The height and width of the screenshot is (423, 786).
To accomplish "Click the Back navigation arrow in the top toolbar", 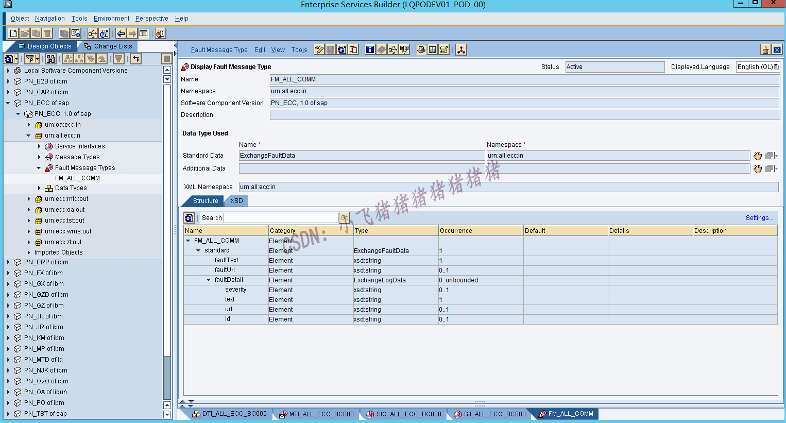I will click(x=120, y=32).
